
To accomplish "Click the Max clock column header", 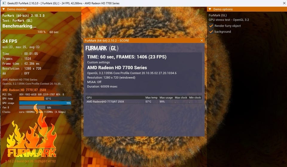I will 181,98.
